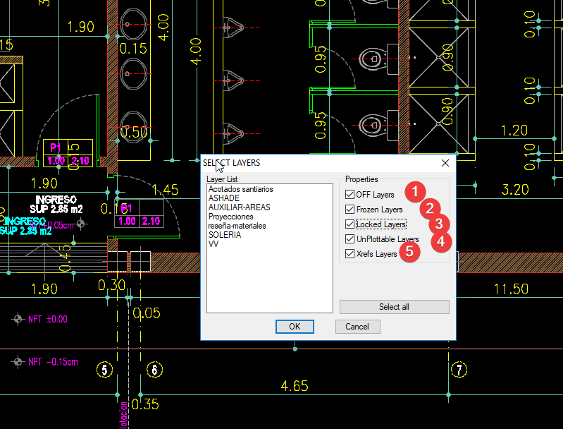Choose the SOLERIA layer
The height and width of the screenshot is (429, 563).
tap(224, 235)
